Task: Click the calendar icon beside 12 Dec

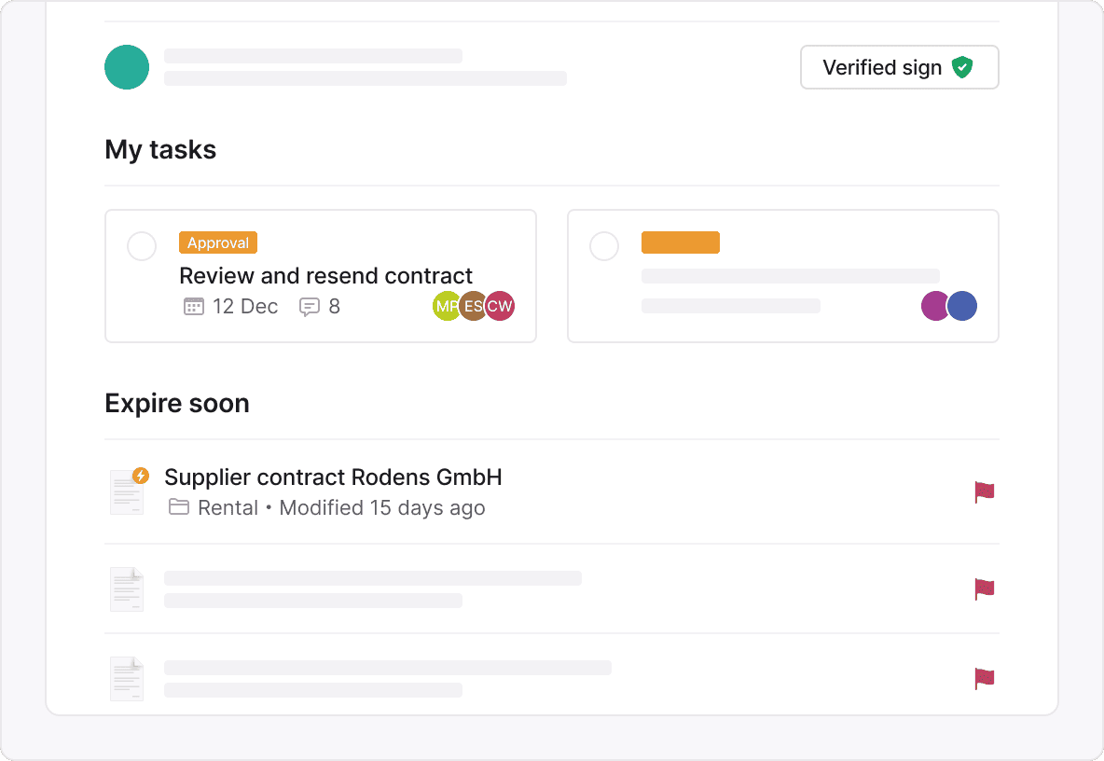Action: (x=194, y=306)
